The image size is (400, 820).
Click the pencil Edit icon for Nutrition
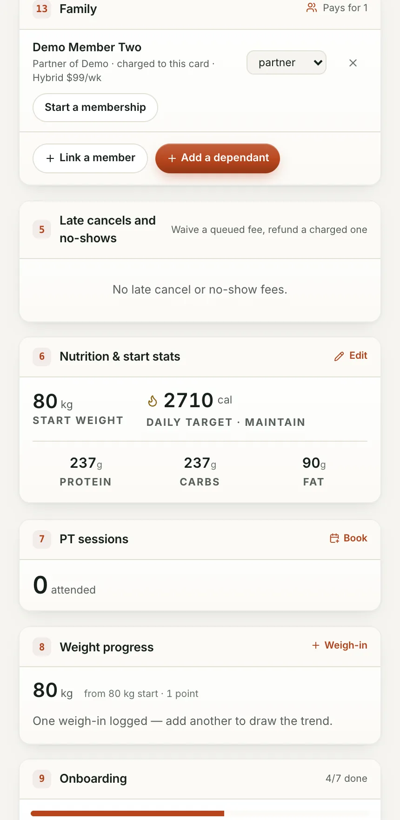pyautogui.click(x=339, y=356)
